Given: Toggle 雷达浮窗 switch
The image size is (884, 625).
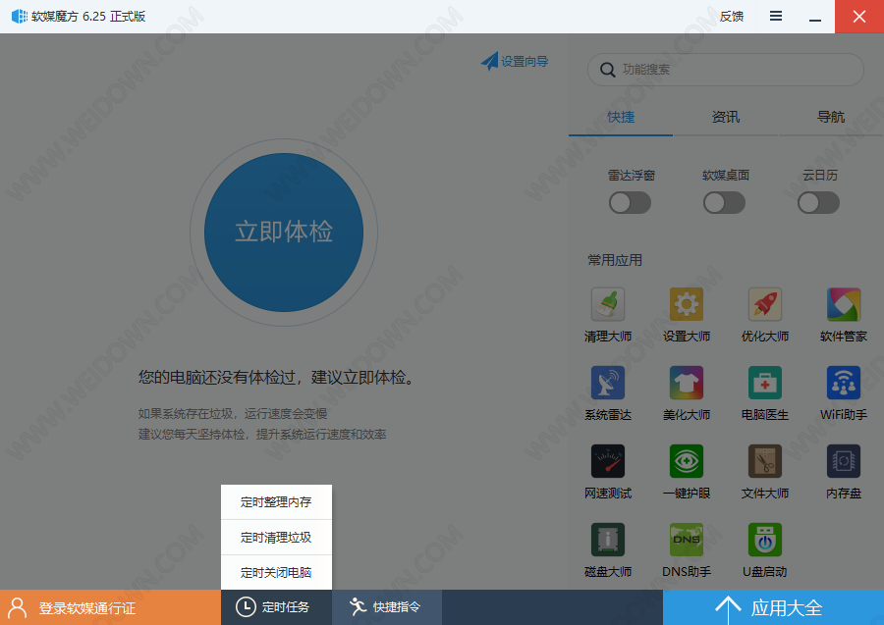Looking at the screenshot, I should pyautogui.click(x=631, y=203).
